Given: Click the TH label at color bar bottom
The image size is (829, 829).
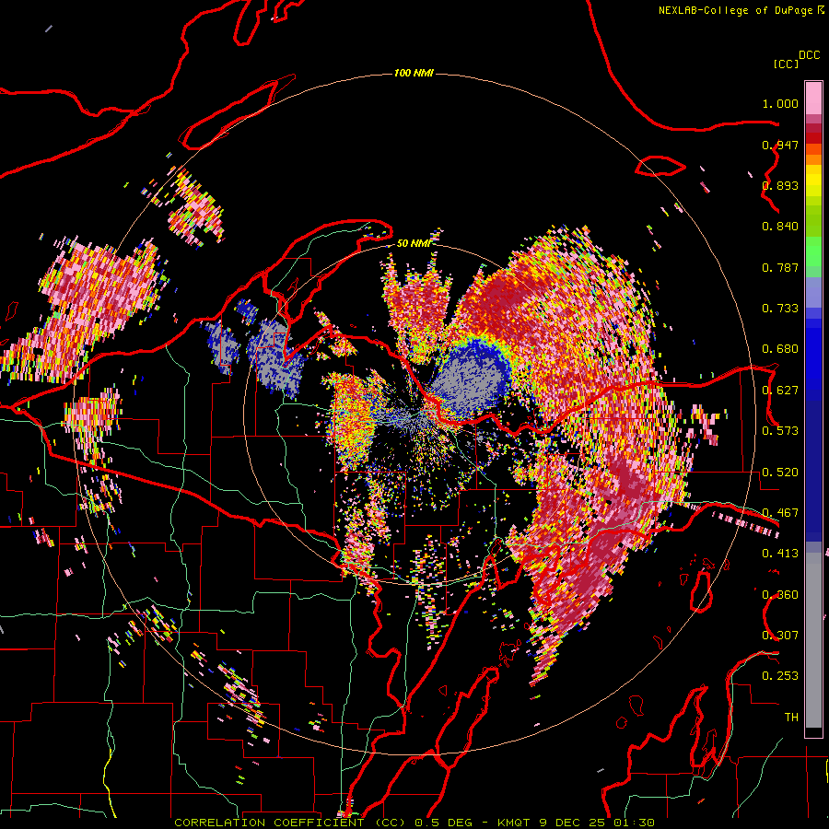Looking at the screenshot, I should (791, 717).
